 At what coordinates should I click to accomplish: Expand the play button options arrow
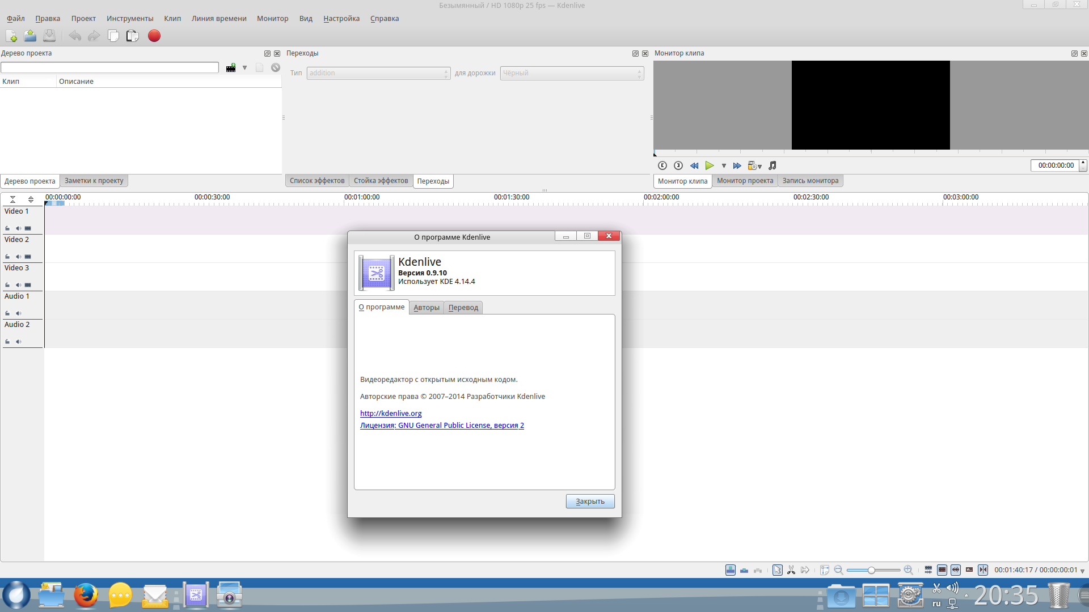point(724,166)
